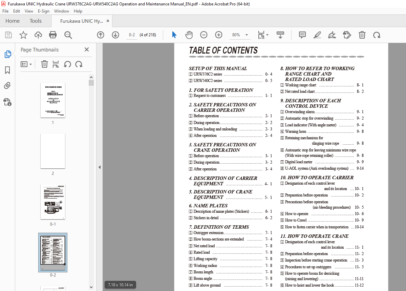The height and width of the screenshot is (291, 406).
Task: Select the Highlight text pen tool
Action: 317,35
